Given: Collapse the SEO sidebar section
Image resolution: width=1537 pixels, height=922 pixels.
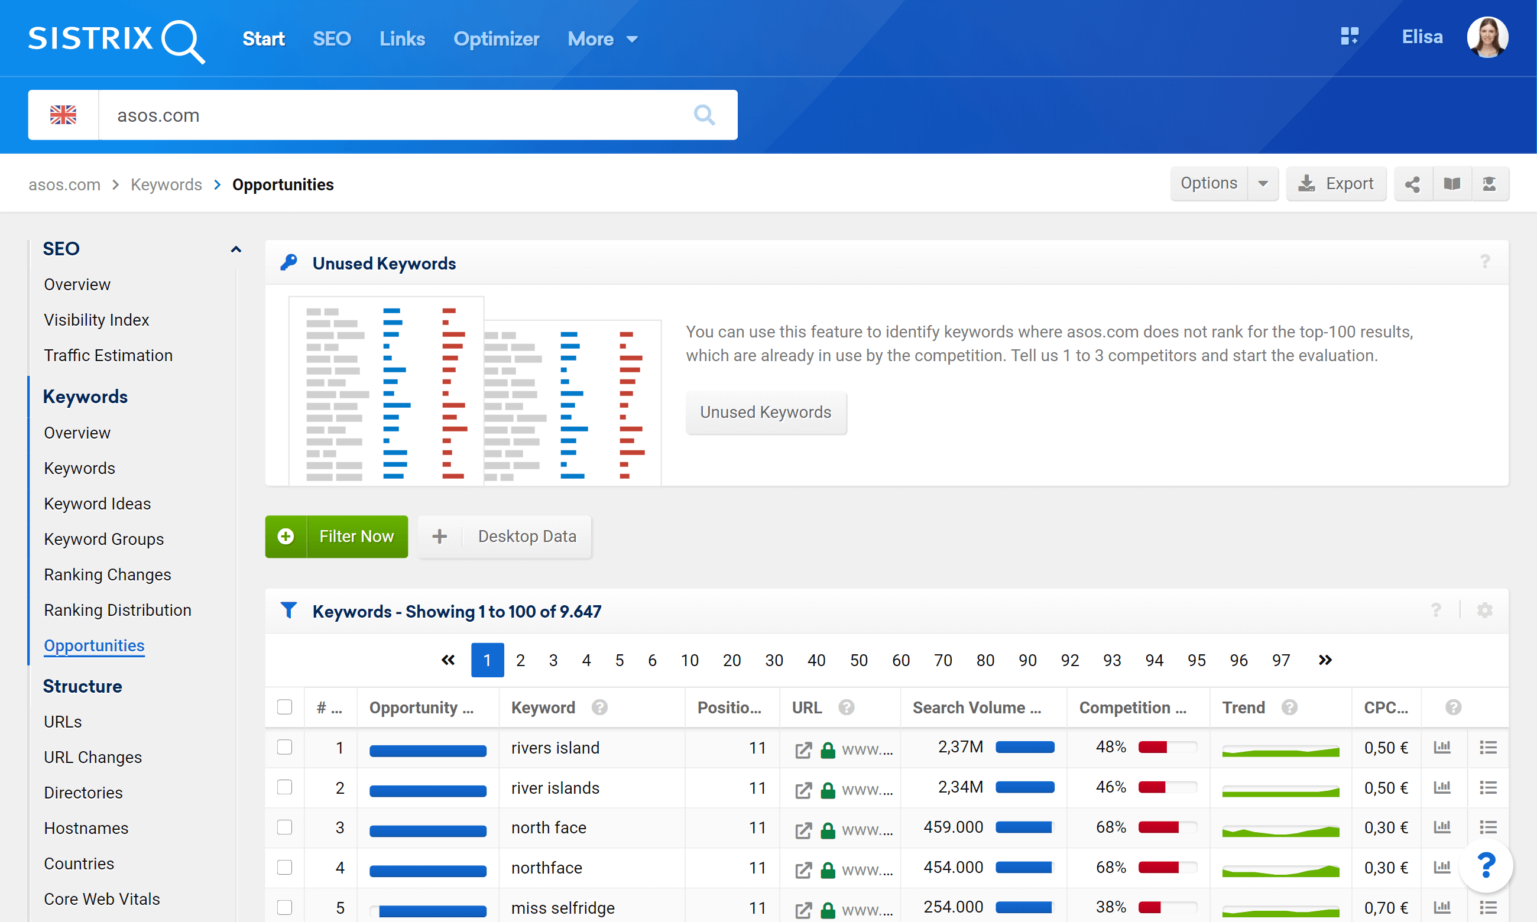Looking at the screenshot, I should (235, 249).
